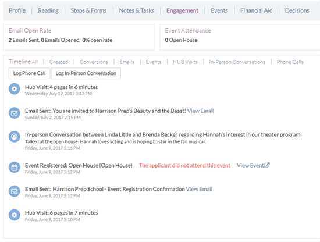Open the Decisions tab
The image size is (320, 242).
click(297, 10)
